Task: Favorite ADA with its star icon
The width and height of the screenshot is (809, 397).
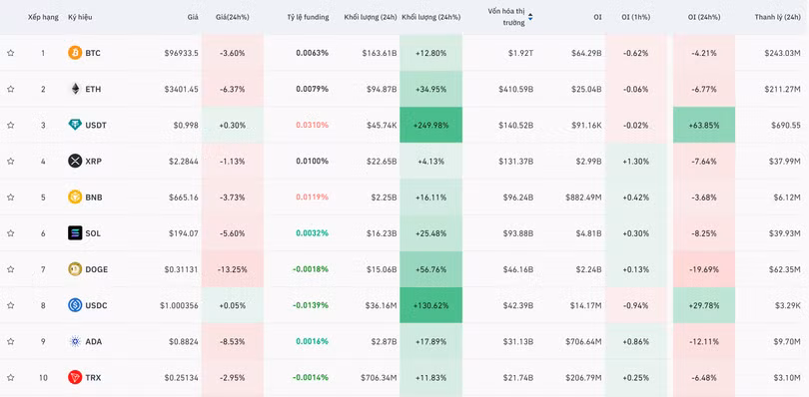Action: (x=10, y=341)
